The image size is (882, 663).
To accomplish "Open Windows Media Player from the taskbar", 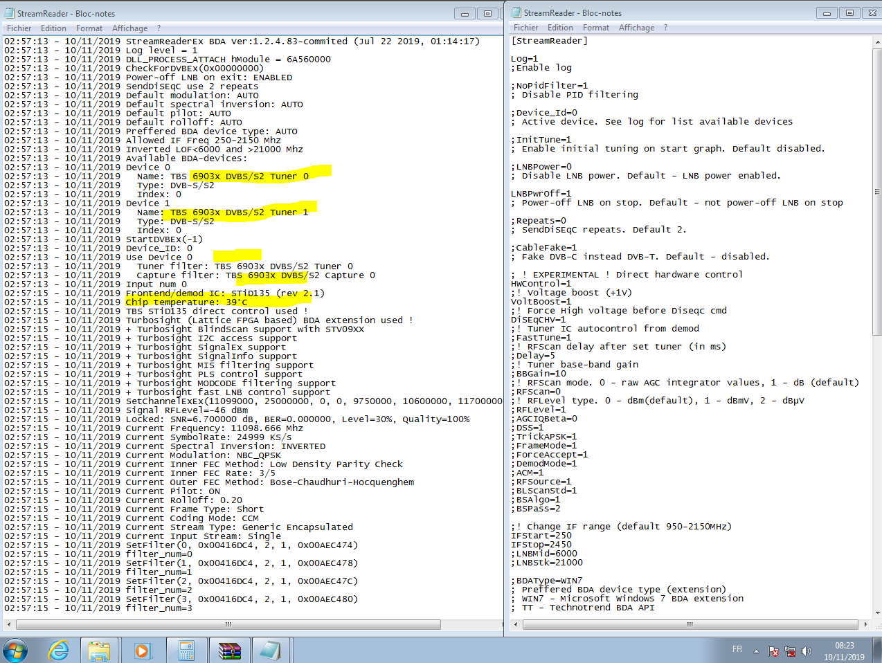I will [x=142, y=651].
